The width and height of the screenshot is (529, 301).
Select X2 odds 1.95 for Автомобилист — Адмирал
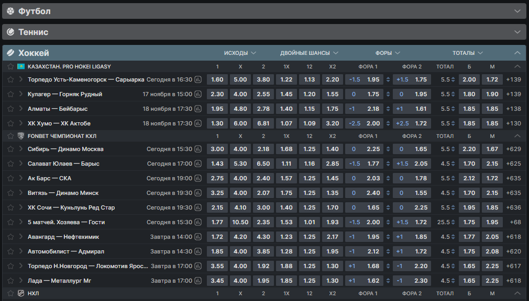[332, 251]
